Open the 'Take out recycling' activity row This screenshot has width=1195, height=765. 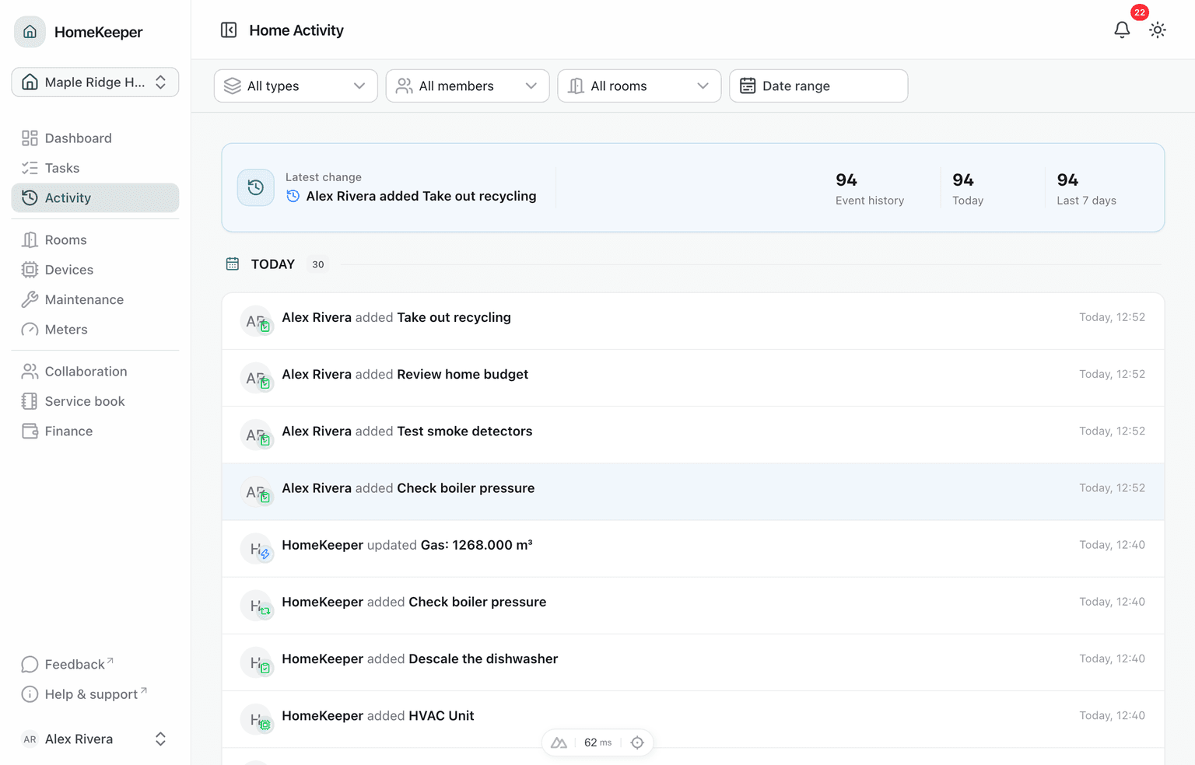pos(693,321)
